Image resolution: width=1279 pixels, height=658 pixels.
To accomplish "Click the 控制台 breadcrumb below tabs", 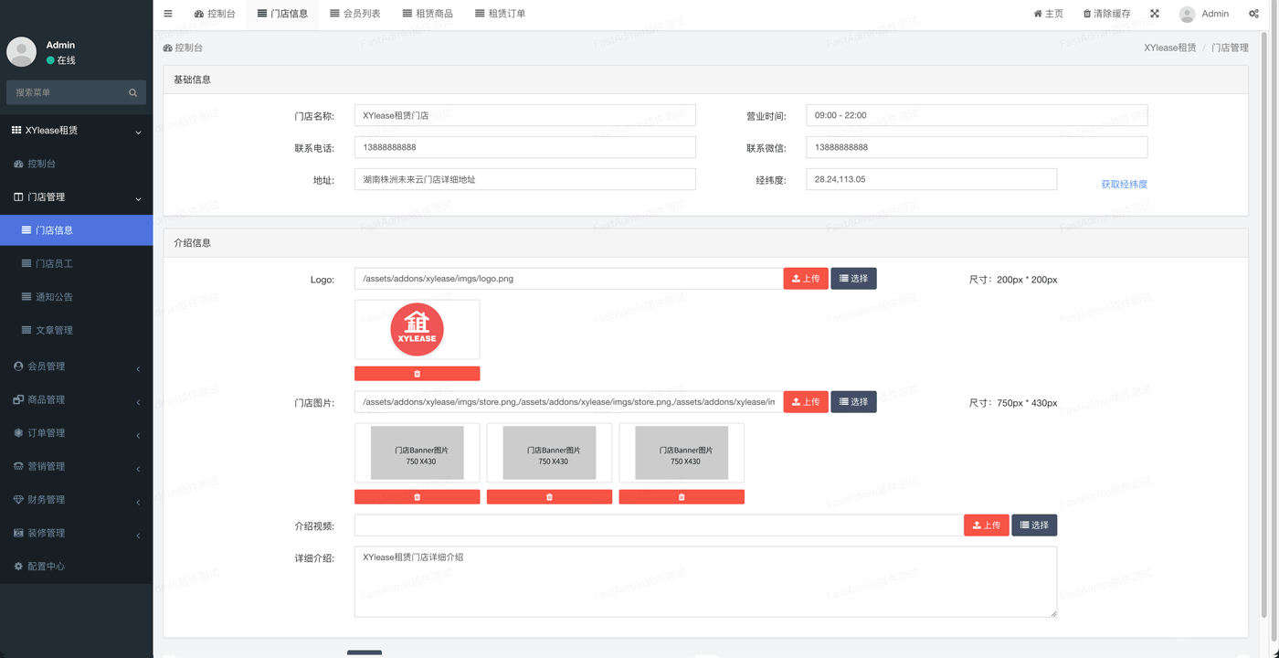I will click(183, 48).
